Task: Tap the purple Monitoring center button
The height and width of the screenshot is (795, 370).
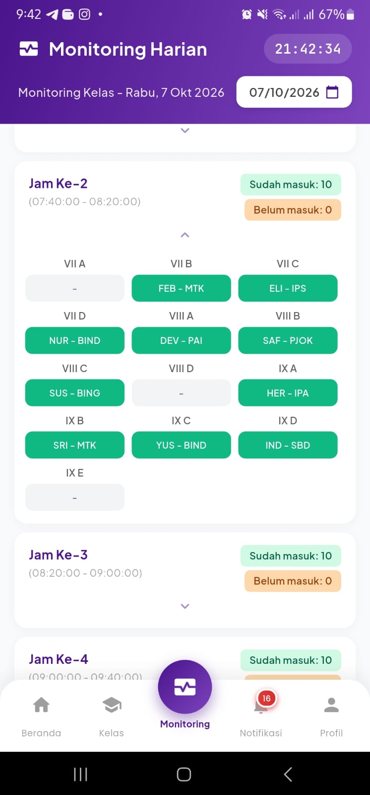Action: [185, 687]
